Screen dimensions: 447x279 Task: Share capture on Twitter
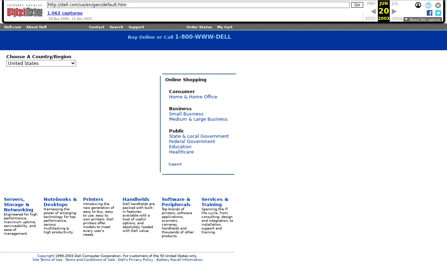tap(438, 13)
